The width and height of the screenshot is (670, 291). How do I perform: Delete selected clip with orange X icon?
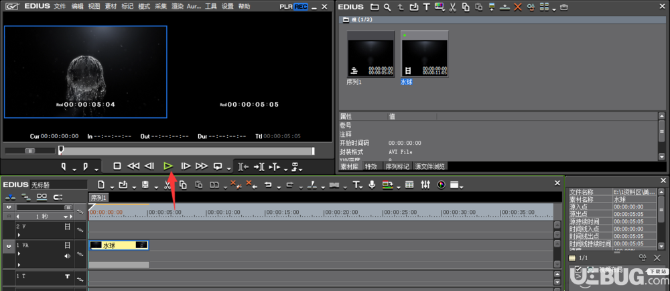click(235, 184)
